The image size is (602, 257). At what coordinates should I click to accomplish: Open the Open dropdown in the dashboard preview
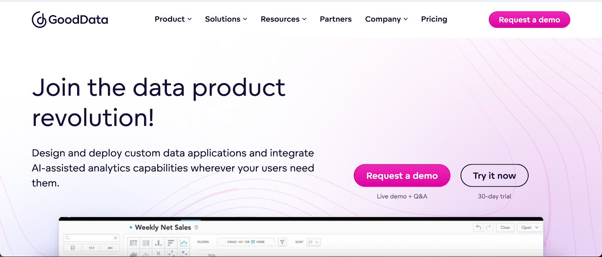pos(530,227)
